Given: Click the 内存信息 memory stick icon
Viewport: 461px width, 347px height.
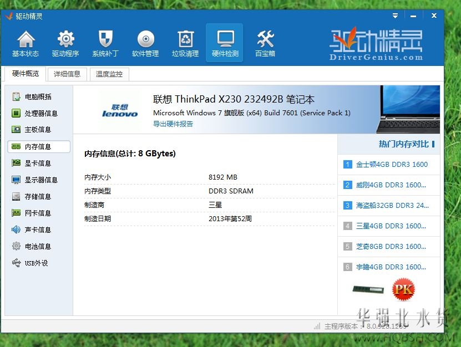Looking at the screenshot, I should coord(16,146).
